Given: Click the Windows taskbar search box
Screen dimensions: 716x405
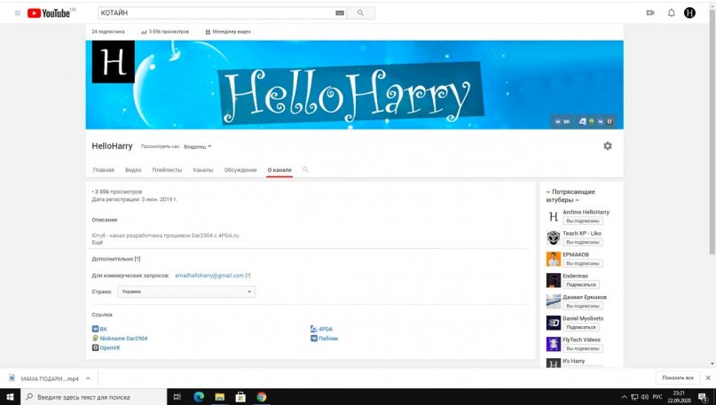Looking at the screenshot, I should click(x=94, y=397).
